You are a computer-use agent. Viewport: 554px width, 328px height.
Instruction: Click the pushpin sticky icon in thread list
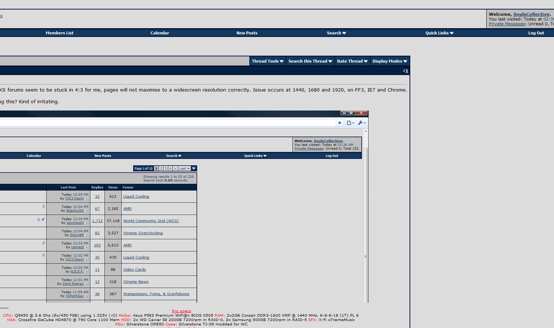point(43,219)
